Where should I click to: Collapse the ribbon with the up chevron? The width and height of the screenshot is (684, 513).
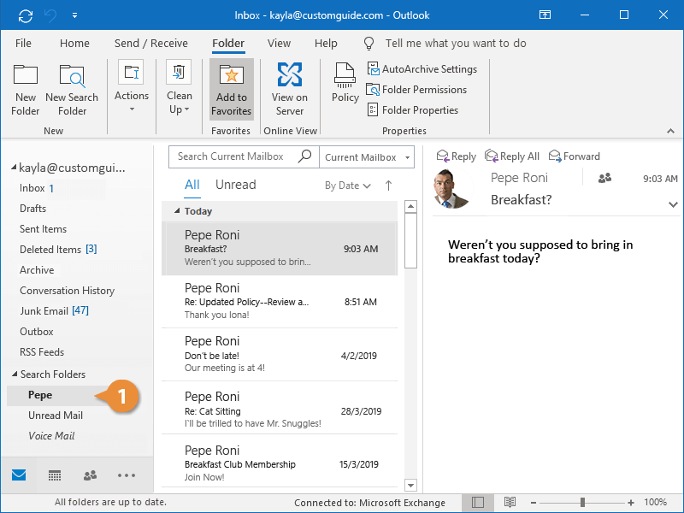coord(670,131)
